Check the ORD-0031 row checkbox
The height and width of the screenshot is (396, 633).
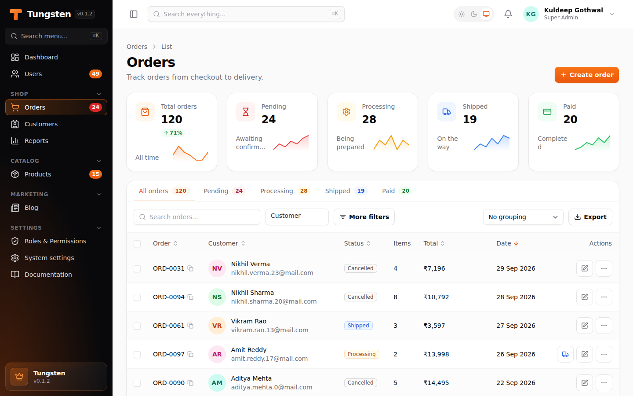coord(137,269)
